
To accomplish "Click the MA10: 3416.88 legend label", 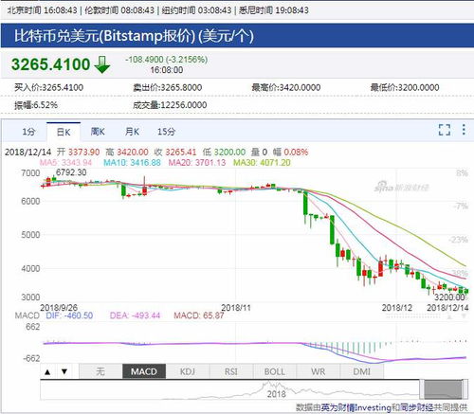I will tap(132, 163).
